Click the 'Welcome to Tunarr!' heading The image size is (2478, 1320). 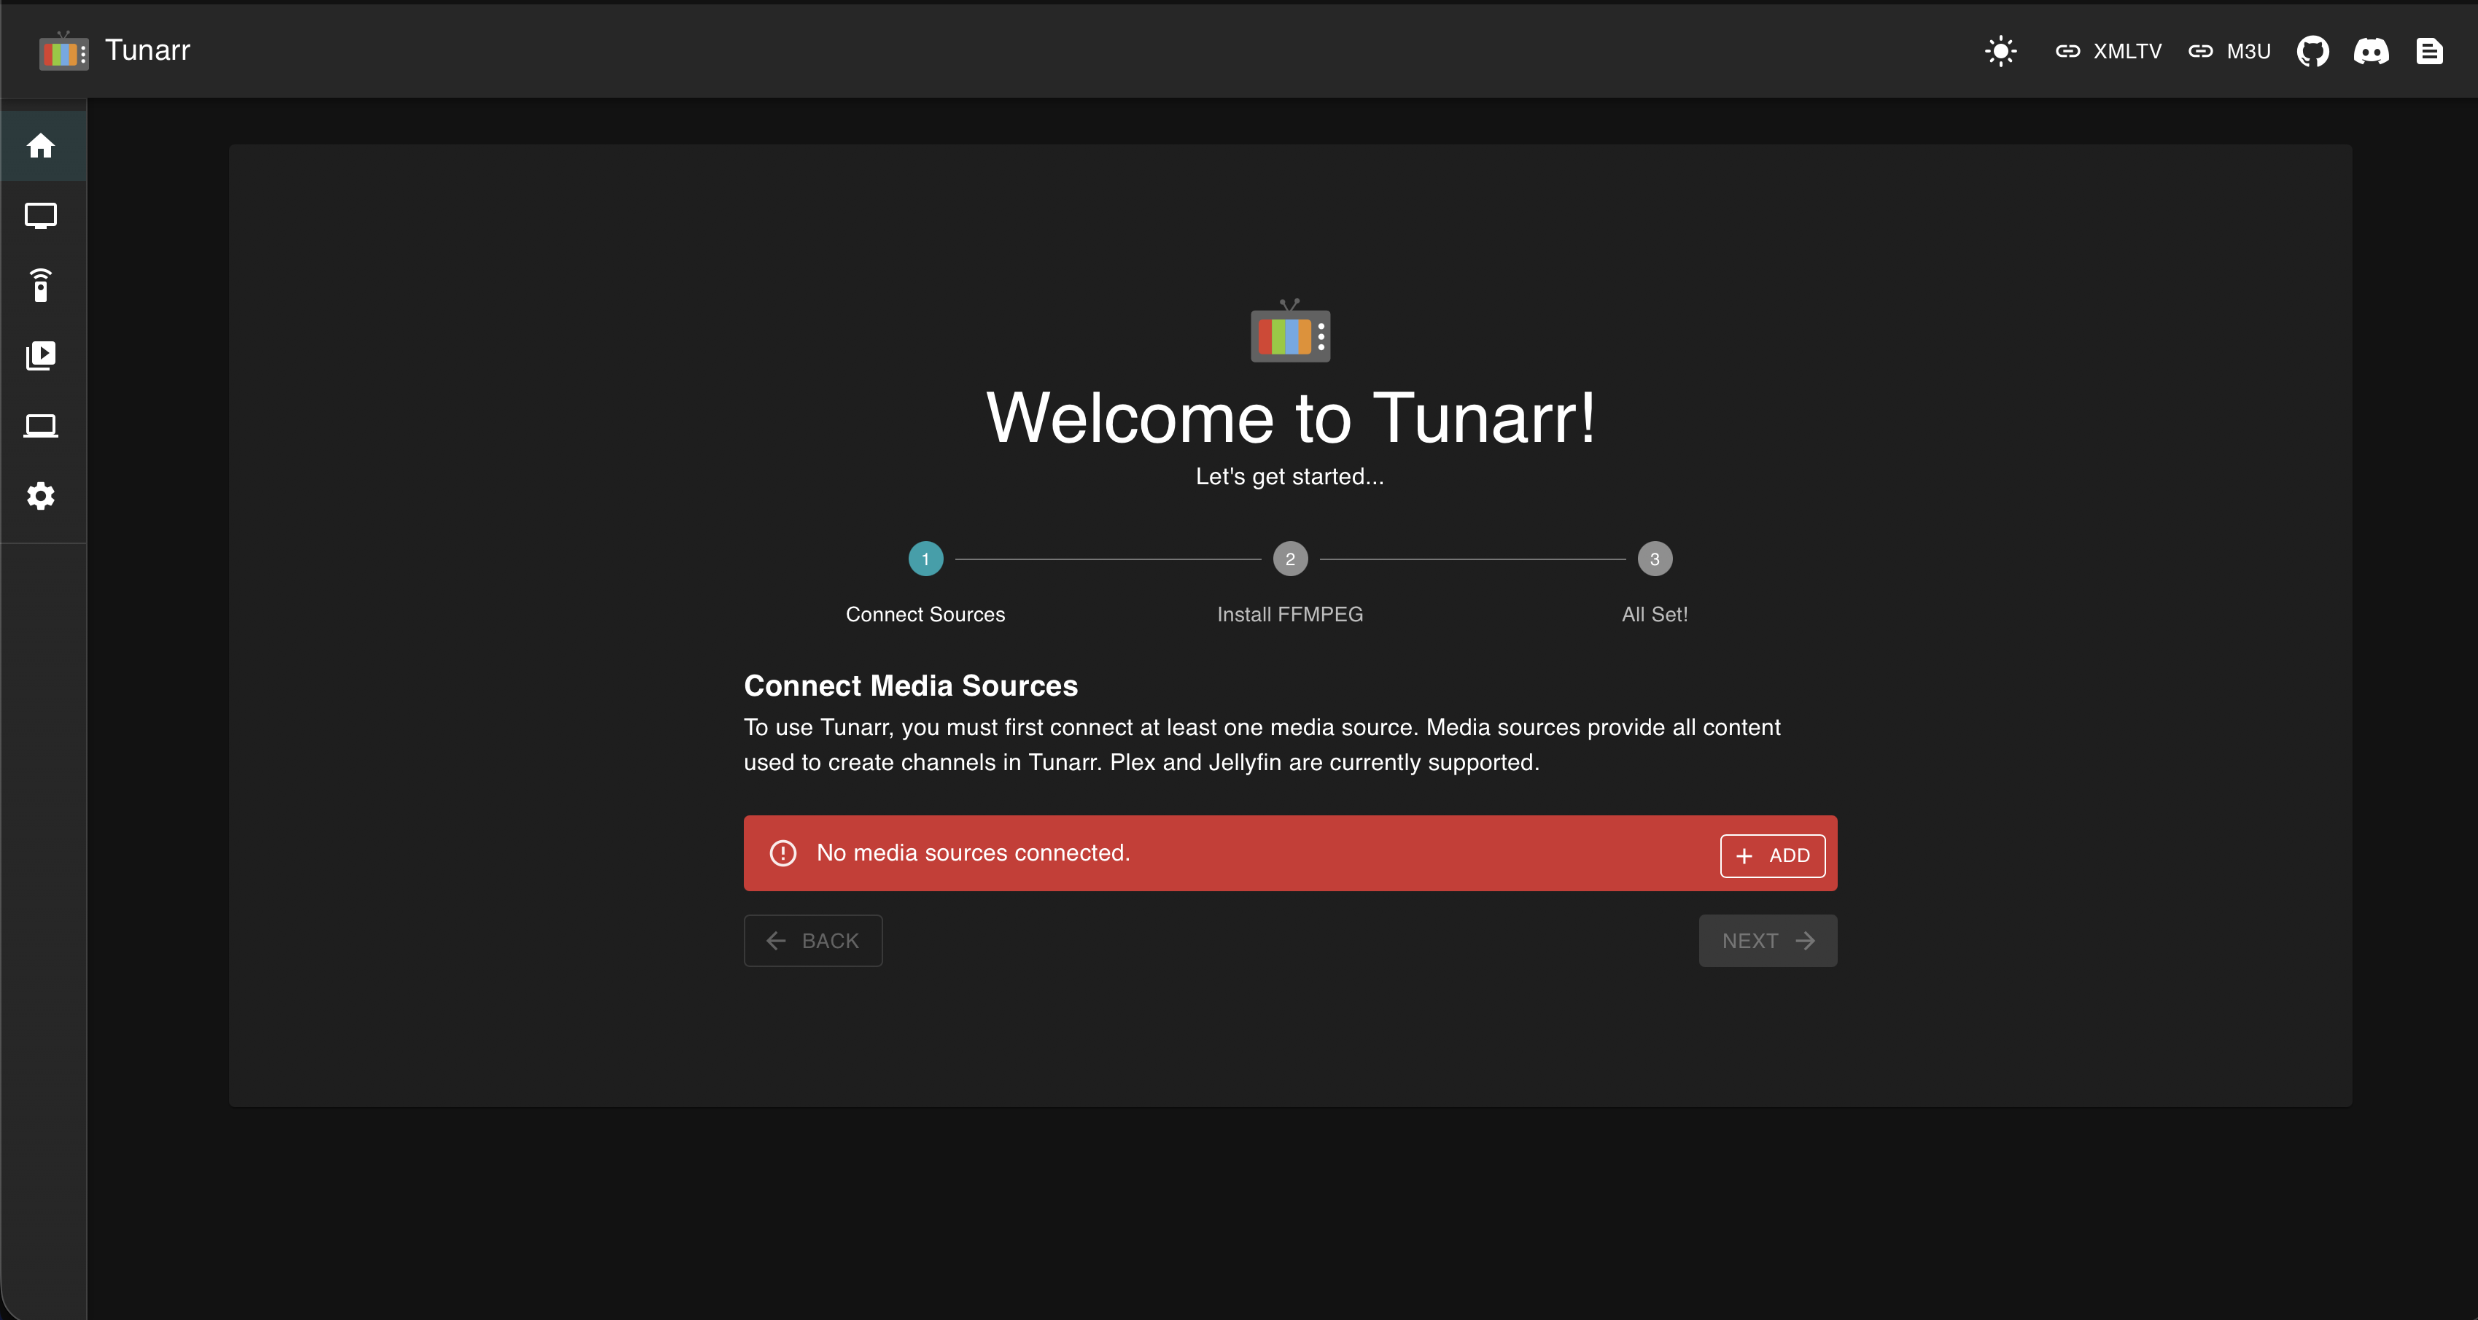tap(1290, 419)
